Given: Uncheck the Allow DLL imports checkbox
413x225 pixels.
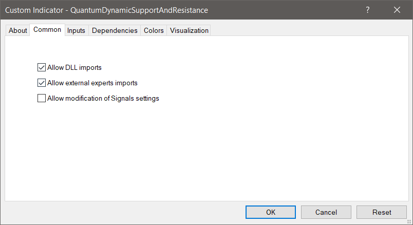Looking at the screenshot, I should (x=42, y=67).
